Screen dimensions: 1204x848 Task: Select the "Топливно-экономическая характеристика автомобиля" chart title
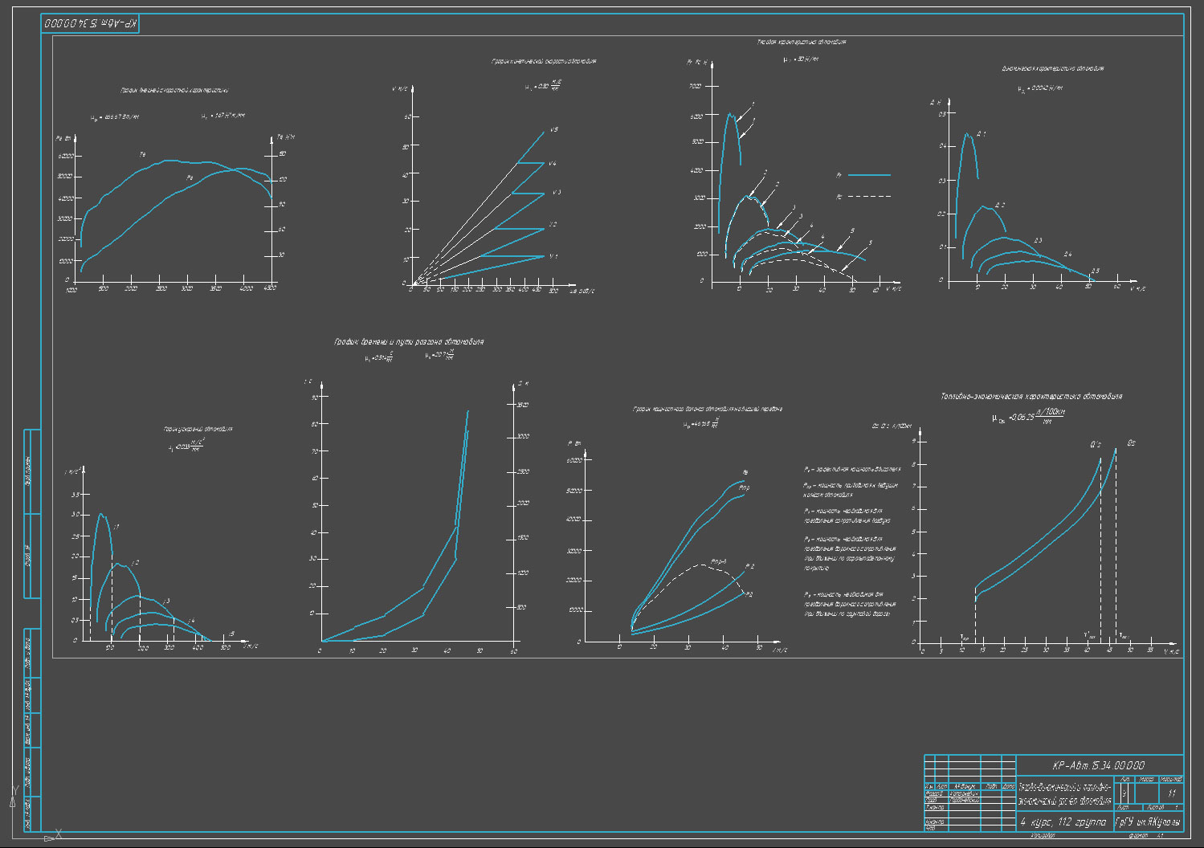pyautogui.click(x=1031, y=396)
